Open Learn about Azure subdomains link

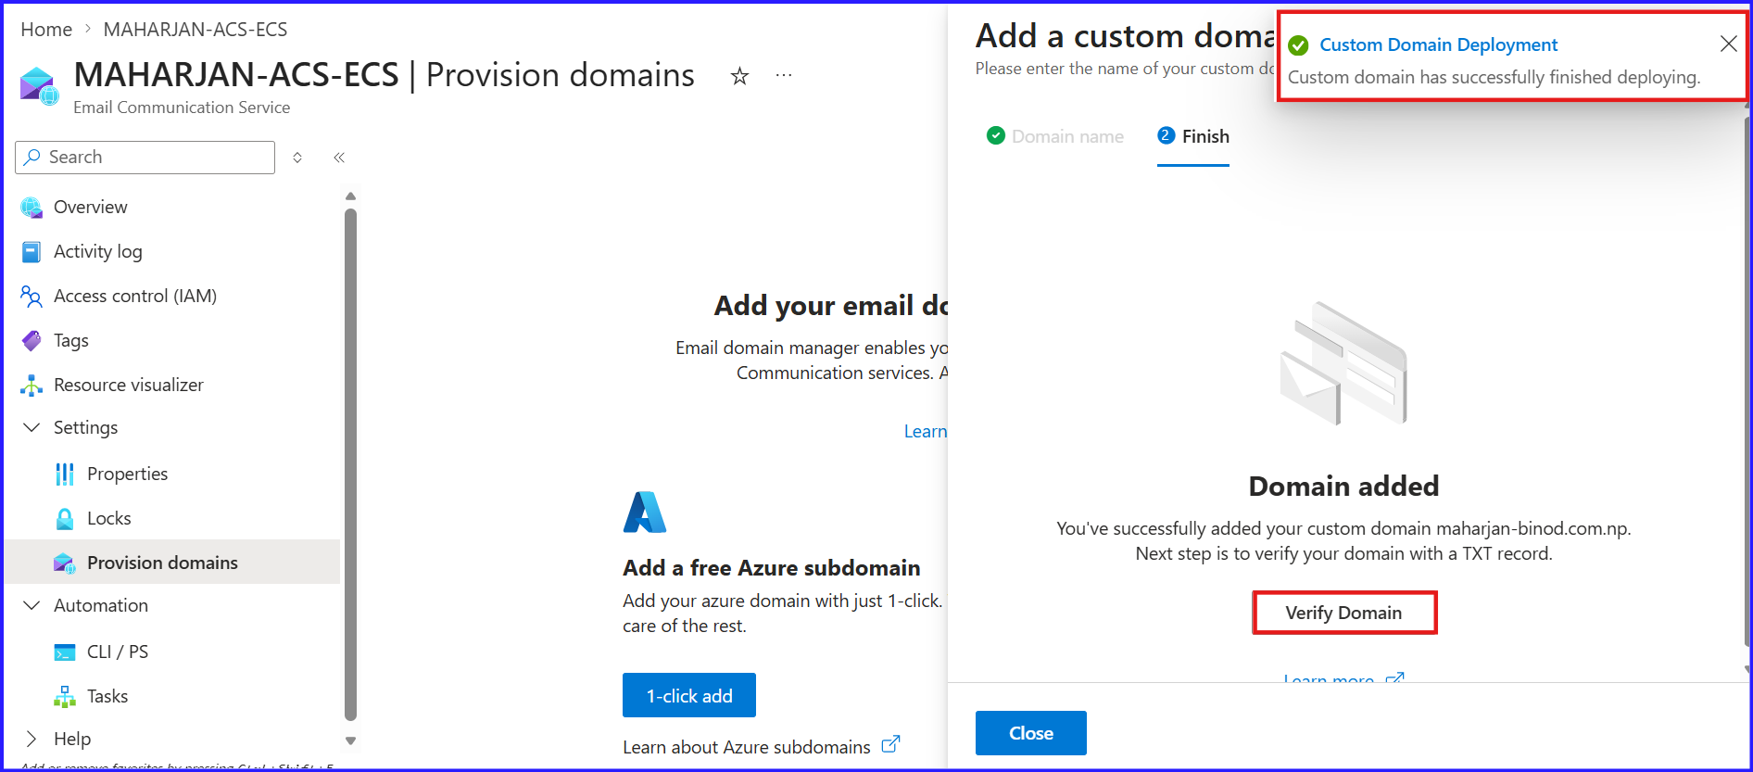(x=747, y=747)
